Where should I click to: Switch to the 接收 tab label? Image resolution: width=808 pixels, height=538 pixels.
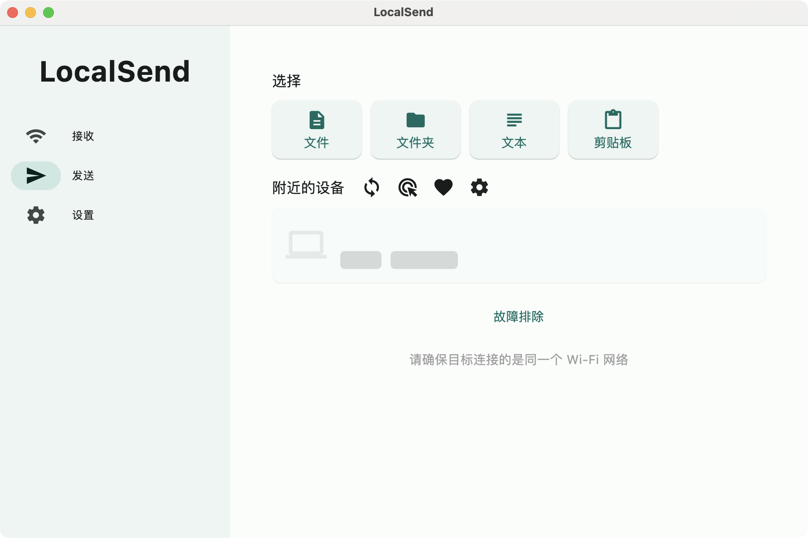coord(83,136)
